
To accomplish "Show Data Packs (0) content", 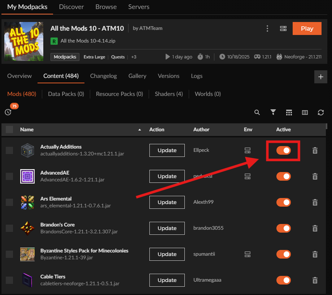I will point(66,94).
